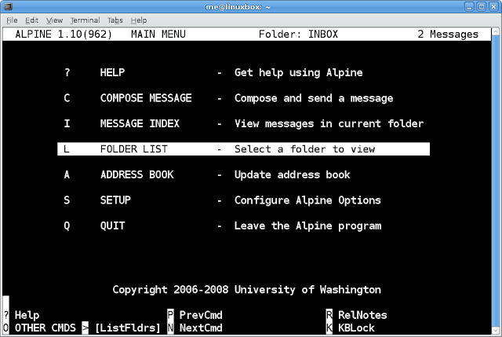Click the vertical scrollbar track

click(x=495, y=181)
